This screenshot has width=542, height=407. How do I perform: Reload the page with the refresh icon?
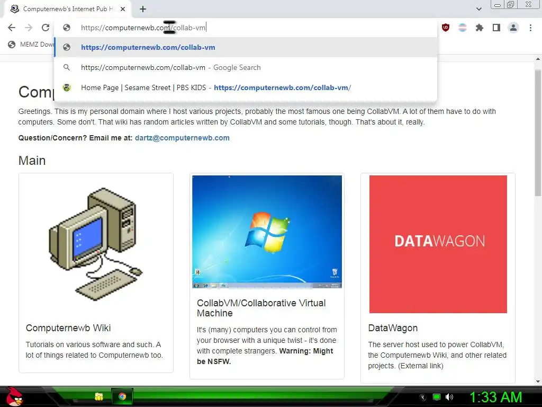pyautogui.click(x=46, y=28)
